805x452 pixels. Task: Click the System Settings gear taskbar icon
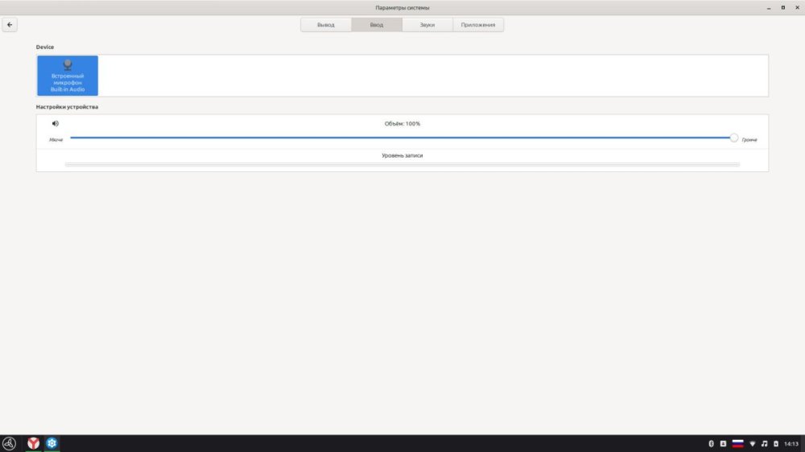click(52, 443)
